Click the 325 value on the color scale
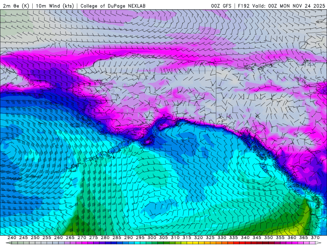The image size is (327, 245). (210, 238)
